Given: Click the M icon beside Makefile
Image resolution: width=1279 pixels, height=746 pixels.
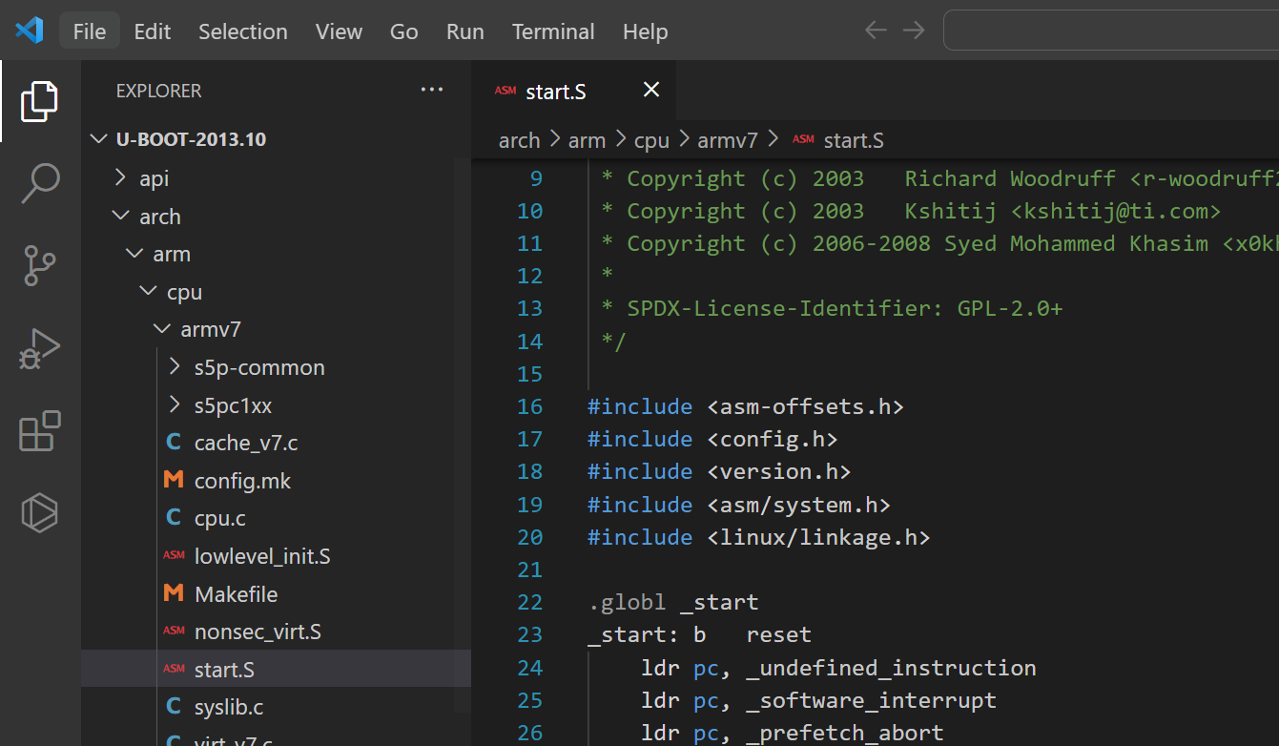Looking at the screenshot, I should tap(174, 593).
